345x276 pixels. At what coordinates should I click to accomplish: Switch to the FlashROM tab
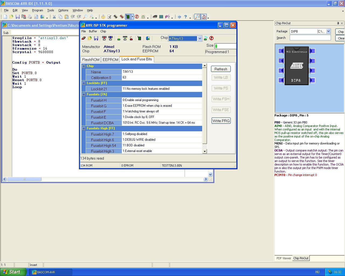click(x=91, y=60)
